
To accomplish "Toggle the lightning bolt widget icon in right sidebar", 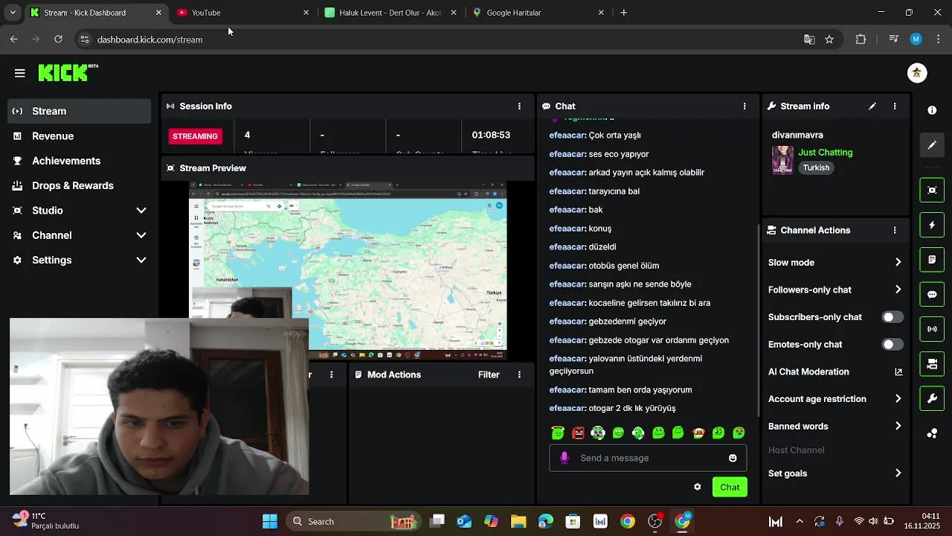I will click(x=932, y=225).
